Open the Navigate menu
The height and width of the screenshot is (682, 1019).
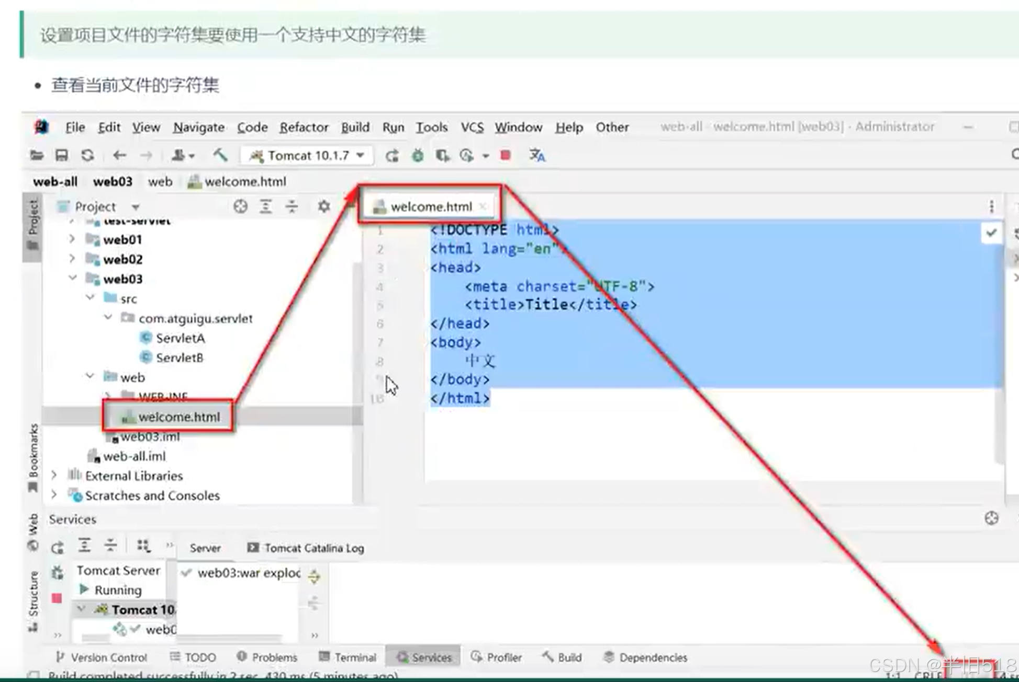pos(199,128)
